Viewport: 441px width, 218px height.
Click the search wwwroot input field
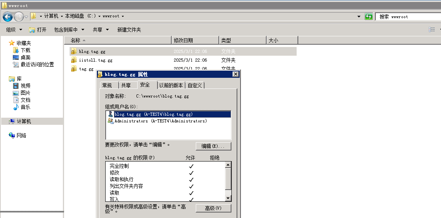[407, 17]
